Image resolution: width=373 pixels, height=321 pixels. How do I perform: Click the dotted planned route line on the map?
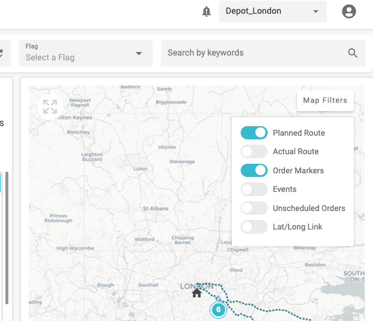tap(281, 309)
